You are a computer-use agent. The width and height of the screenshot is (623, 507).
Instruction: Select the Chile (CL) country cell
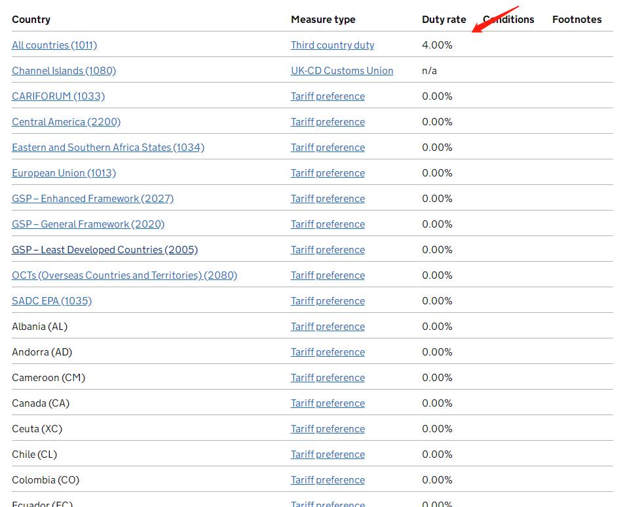click(x=35, y=454)
